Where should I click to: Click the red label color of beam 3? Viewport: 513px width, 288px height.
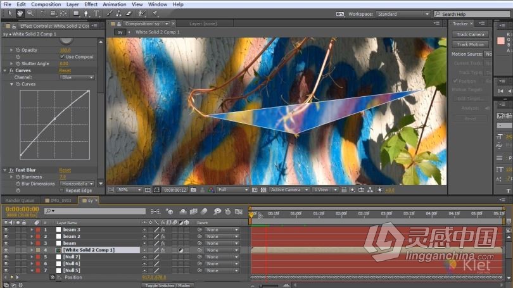(x=38, y=230)
